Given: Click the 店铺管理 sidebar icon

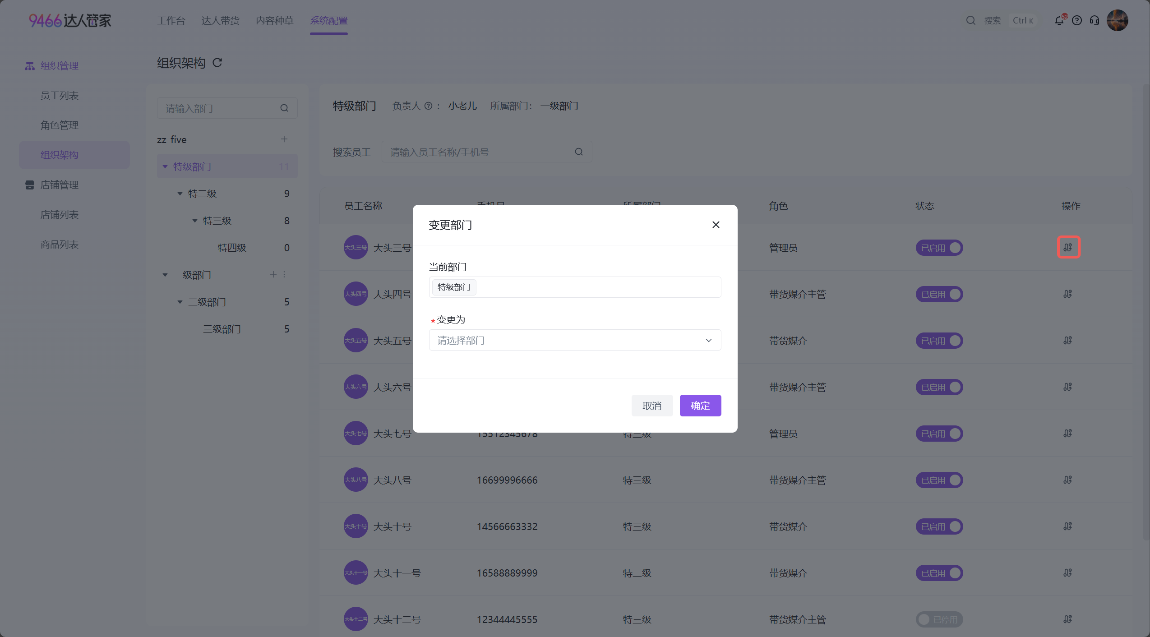Looking at the screenshot, I should click(x=30, y=185).
